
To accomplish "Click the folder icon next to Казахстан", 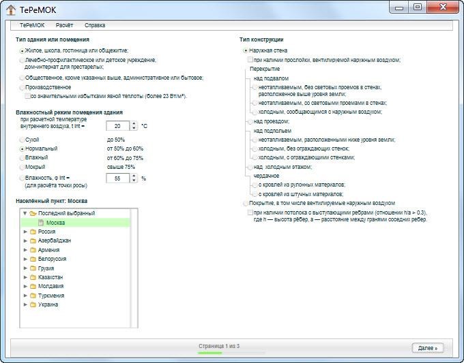I will [33, 277].
